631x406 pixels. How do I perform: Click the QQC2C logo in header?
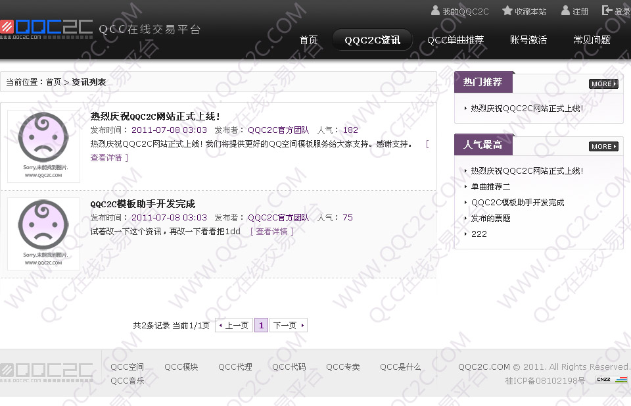pos(46,28)
